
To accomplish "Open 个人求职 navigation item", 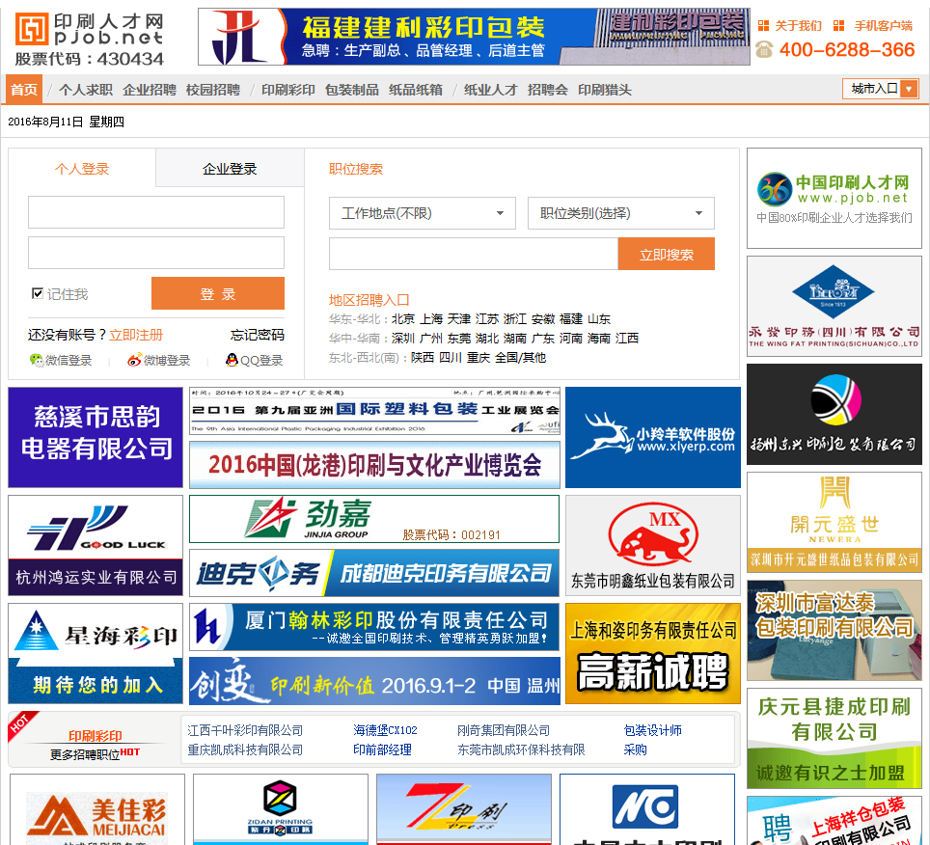I will (x=86, y=90).
